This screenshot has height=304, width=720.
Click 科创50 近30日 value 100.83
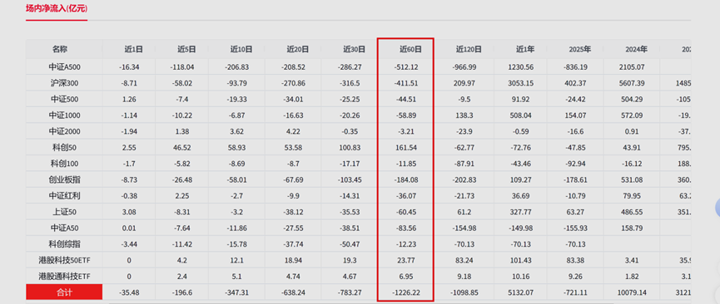(x=350, y=148)
